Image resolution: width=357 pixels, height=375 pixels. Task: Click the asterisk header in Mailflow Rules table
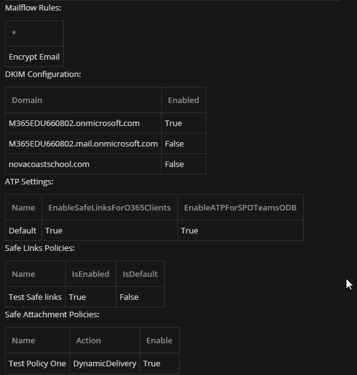coord(34,34)
